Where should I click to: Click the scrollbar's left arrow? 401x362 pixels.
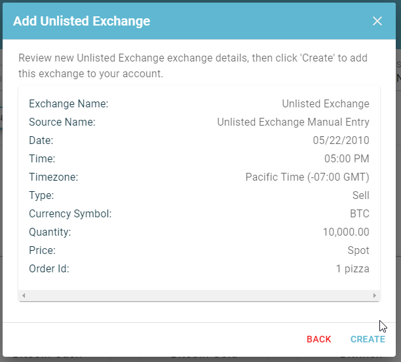(24, 296)
